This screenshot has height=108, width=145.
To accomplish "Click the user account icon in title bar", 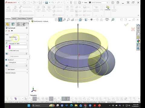I will [x=113, y=2].
